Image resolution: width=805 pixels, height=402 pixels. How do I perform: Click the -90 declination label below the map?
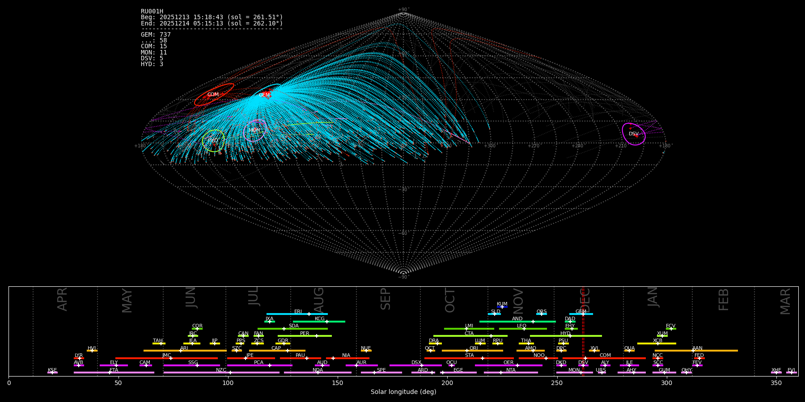(x=403, y=277)
